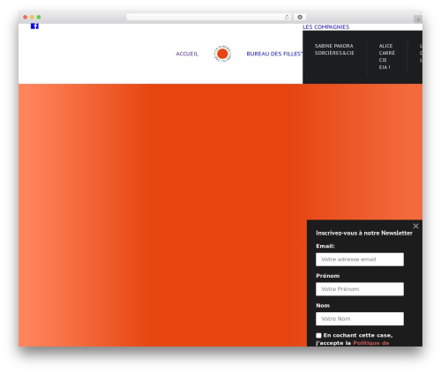Image resolution: width=441 pixels, height=373 pixels.
Task: Click the Inscrivez-vous à notre Newsletter heading
Action: (364, 233)
